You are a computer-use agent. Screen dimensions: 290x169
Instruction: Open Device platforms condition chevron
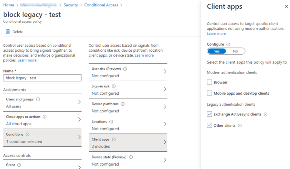click(165, 107)
